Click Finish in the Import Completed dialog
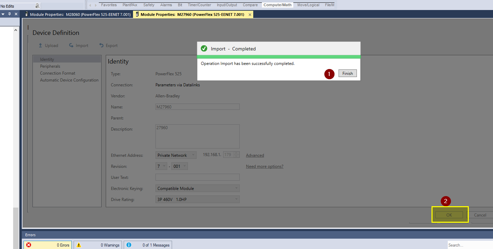The height and width of the screenshot is (249, 493). tap(348, 74)
